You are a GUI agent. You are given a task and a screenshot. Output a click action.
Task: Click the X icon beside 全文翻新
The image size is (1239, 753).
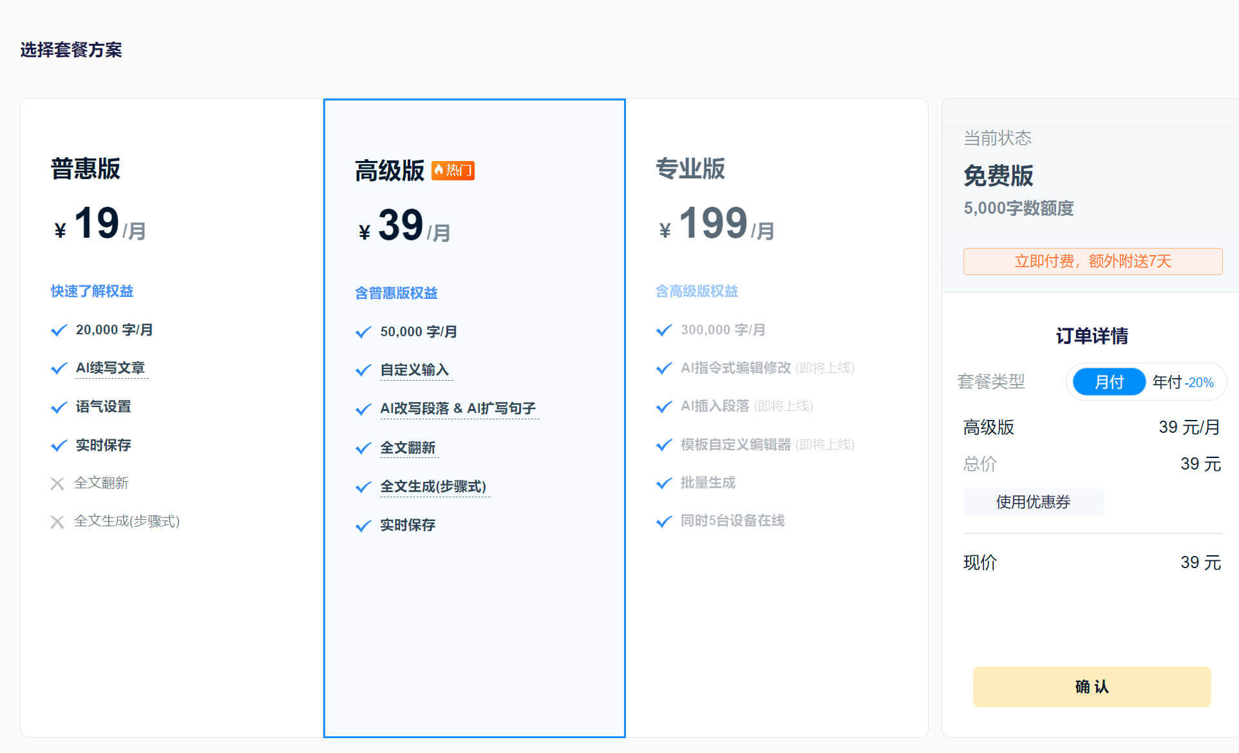(x=57, y=484)
